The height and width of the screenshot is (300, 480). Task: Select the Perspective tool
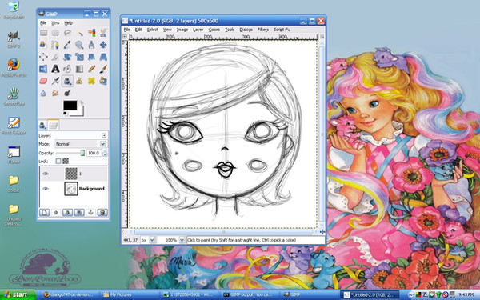click(x=103, y=57)
